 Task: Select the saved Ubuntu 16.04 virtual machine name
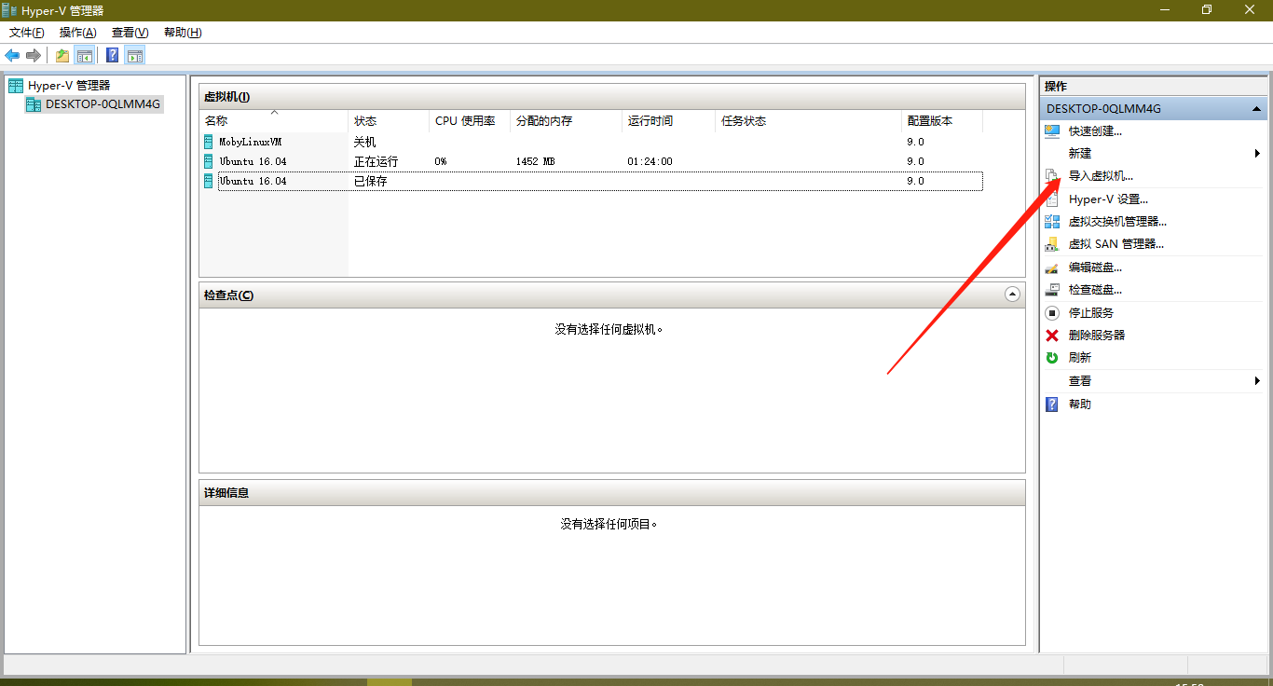[253, 182]
